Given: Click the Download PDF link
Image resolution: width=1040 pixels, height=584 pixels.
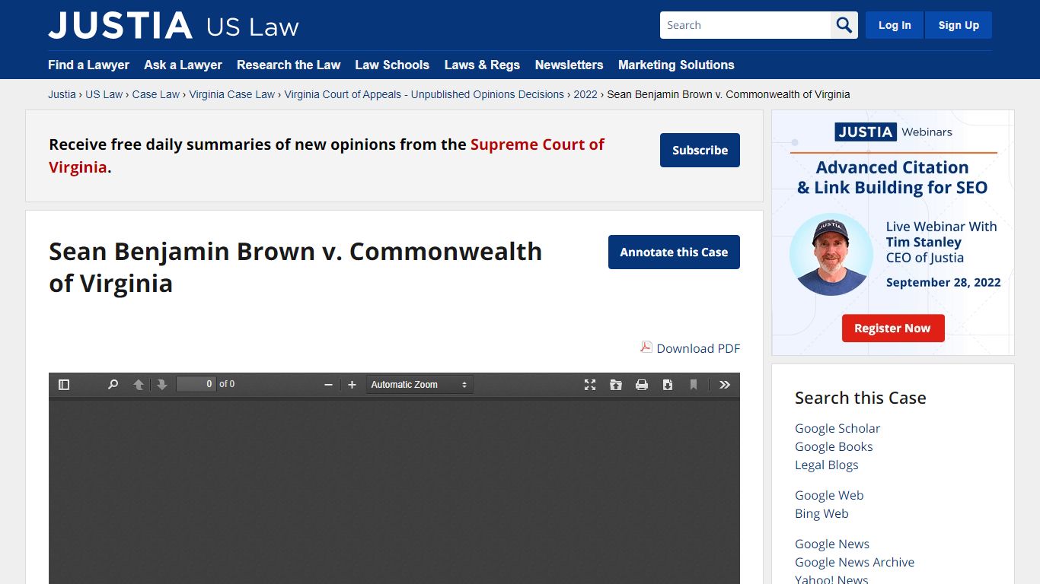Looking at the screenshot, I should coord(698,348).
